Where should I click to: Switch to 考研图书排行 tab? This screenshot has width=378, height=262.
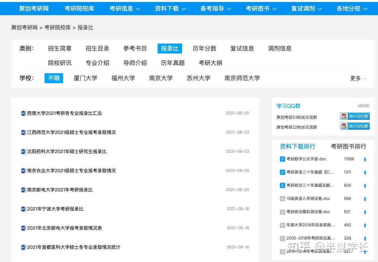coord(348,147)
